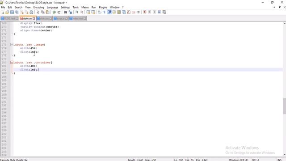Viewport: 286px width, 161px height.
Task: Show the Function List panel icon
Action: pyautogui.click(x=129, y=12)
